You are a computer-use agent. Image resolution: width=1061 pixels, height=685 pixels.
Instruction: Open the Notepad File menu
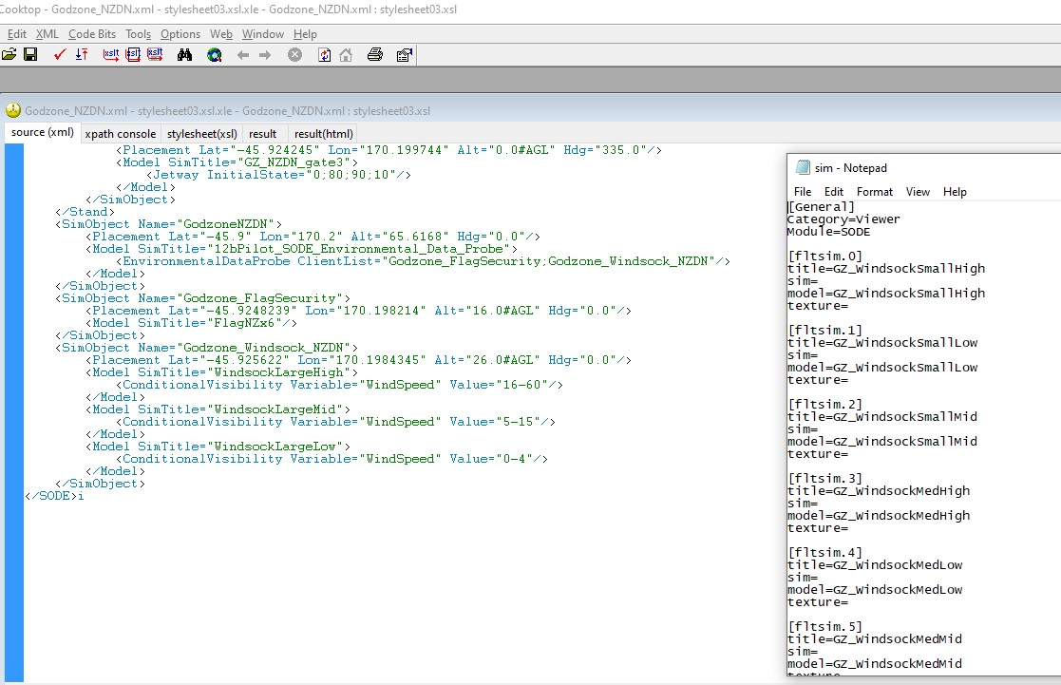(803, 192)
